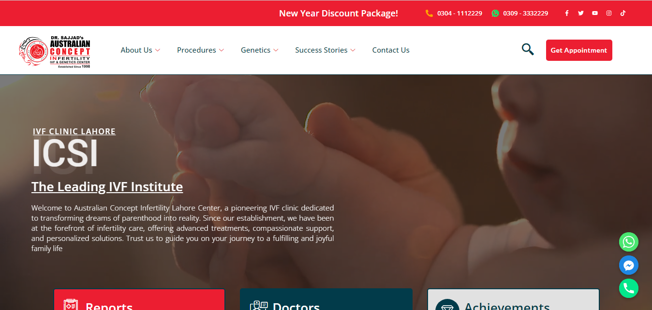Click the floating green WhatsApp chat bubble
Screen dimensions: 652x310
point(629,242)
